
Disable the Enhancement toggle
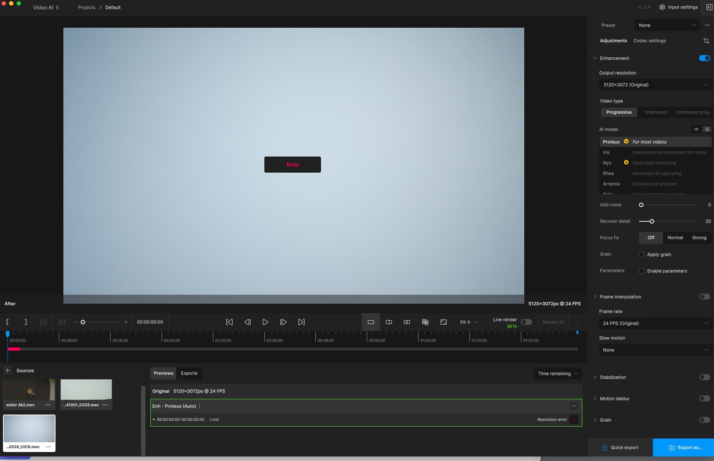click(x=704, y=58)
